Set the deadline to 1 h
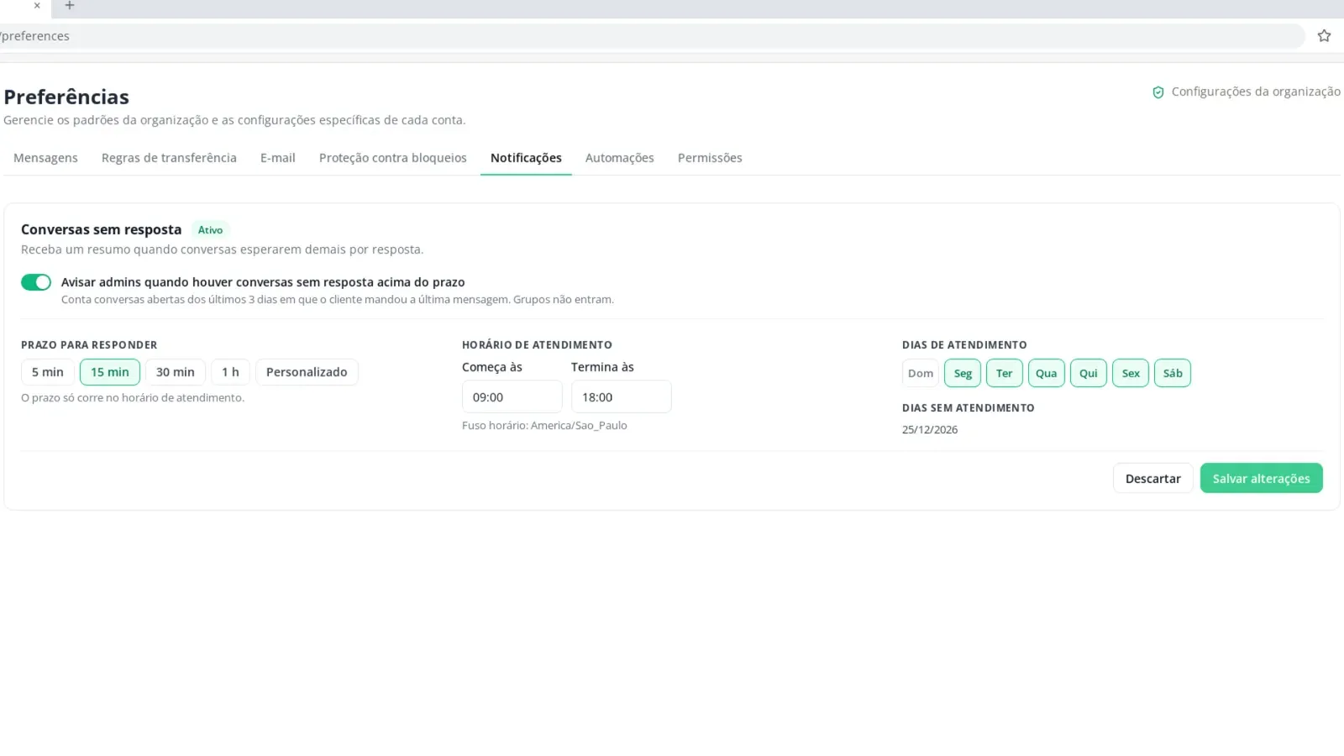The height and width of the screenshot is (756, 1344). tap(230, 372)
